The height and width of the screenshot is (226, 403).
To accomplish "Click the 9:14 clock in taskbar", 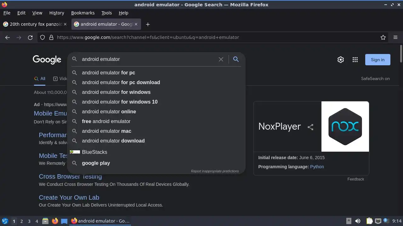I will coord(397,221).
